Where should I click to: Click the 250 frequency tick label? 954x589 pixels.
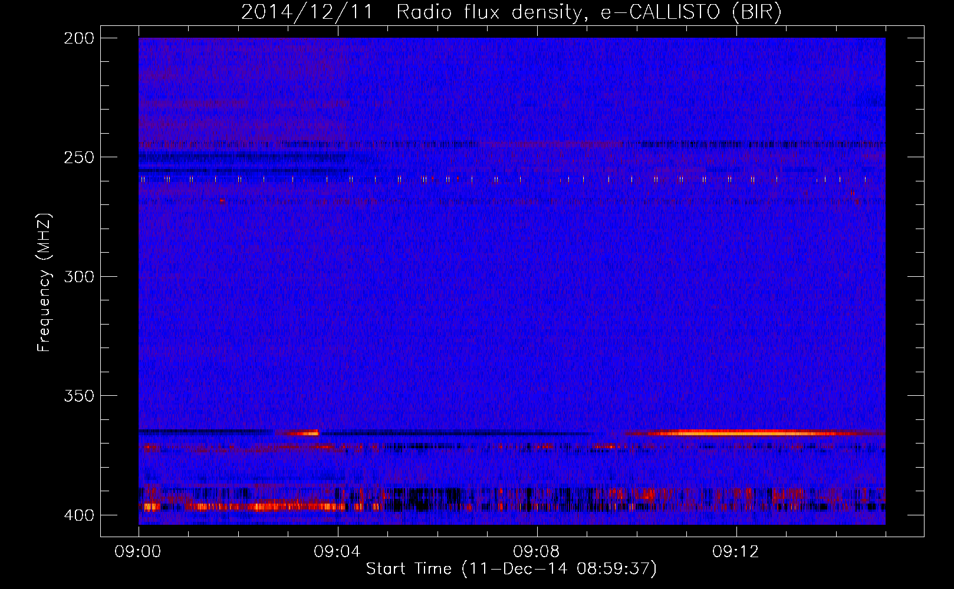click(78, 157)
